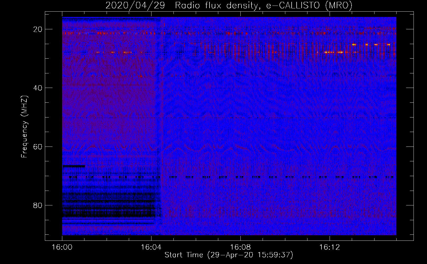Select the 16:08 time tick label
Viewport: 427px width, 264px height.
[240, 247]
